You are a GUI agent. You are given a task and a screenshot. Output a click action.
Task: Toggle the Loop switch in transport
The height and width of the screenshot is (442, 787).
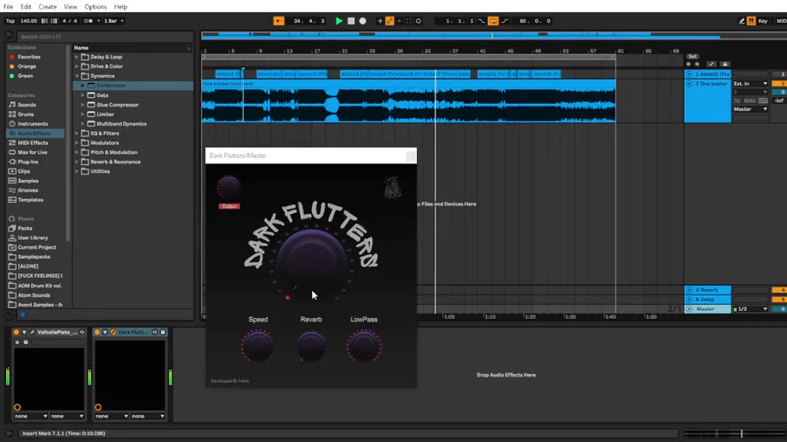(x=493, y=21)
